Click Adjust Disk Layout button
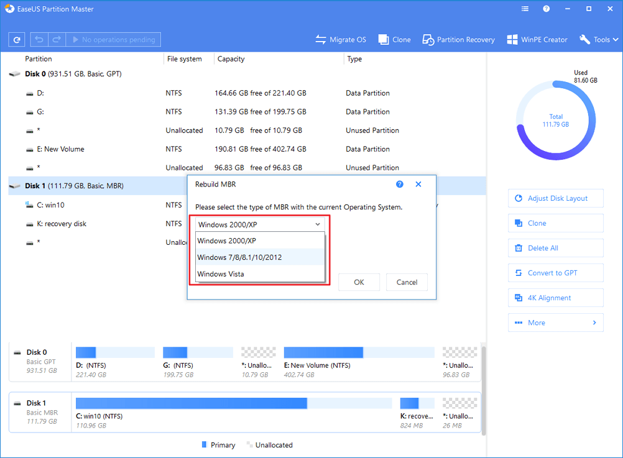The height and width of the screenshot is (458, 623). pyautogui.click(x=555, y=198)
